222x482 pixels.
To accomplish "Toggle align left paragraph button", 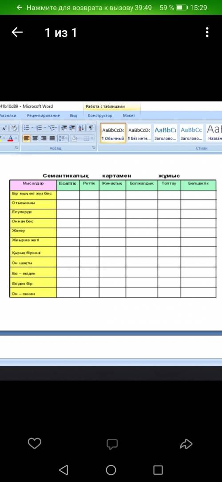I will tap(27, 139).
